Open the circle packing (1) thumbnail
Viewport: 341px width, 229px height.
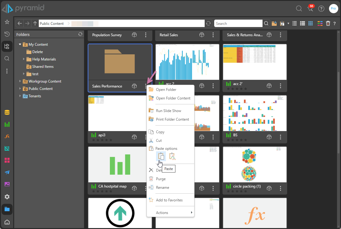[255, 164]
